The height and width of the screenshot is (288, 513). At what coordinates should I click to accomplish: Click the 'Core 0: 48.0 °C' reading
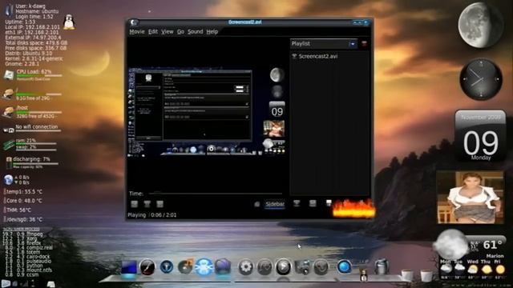click(24, 201)
